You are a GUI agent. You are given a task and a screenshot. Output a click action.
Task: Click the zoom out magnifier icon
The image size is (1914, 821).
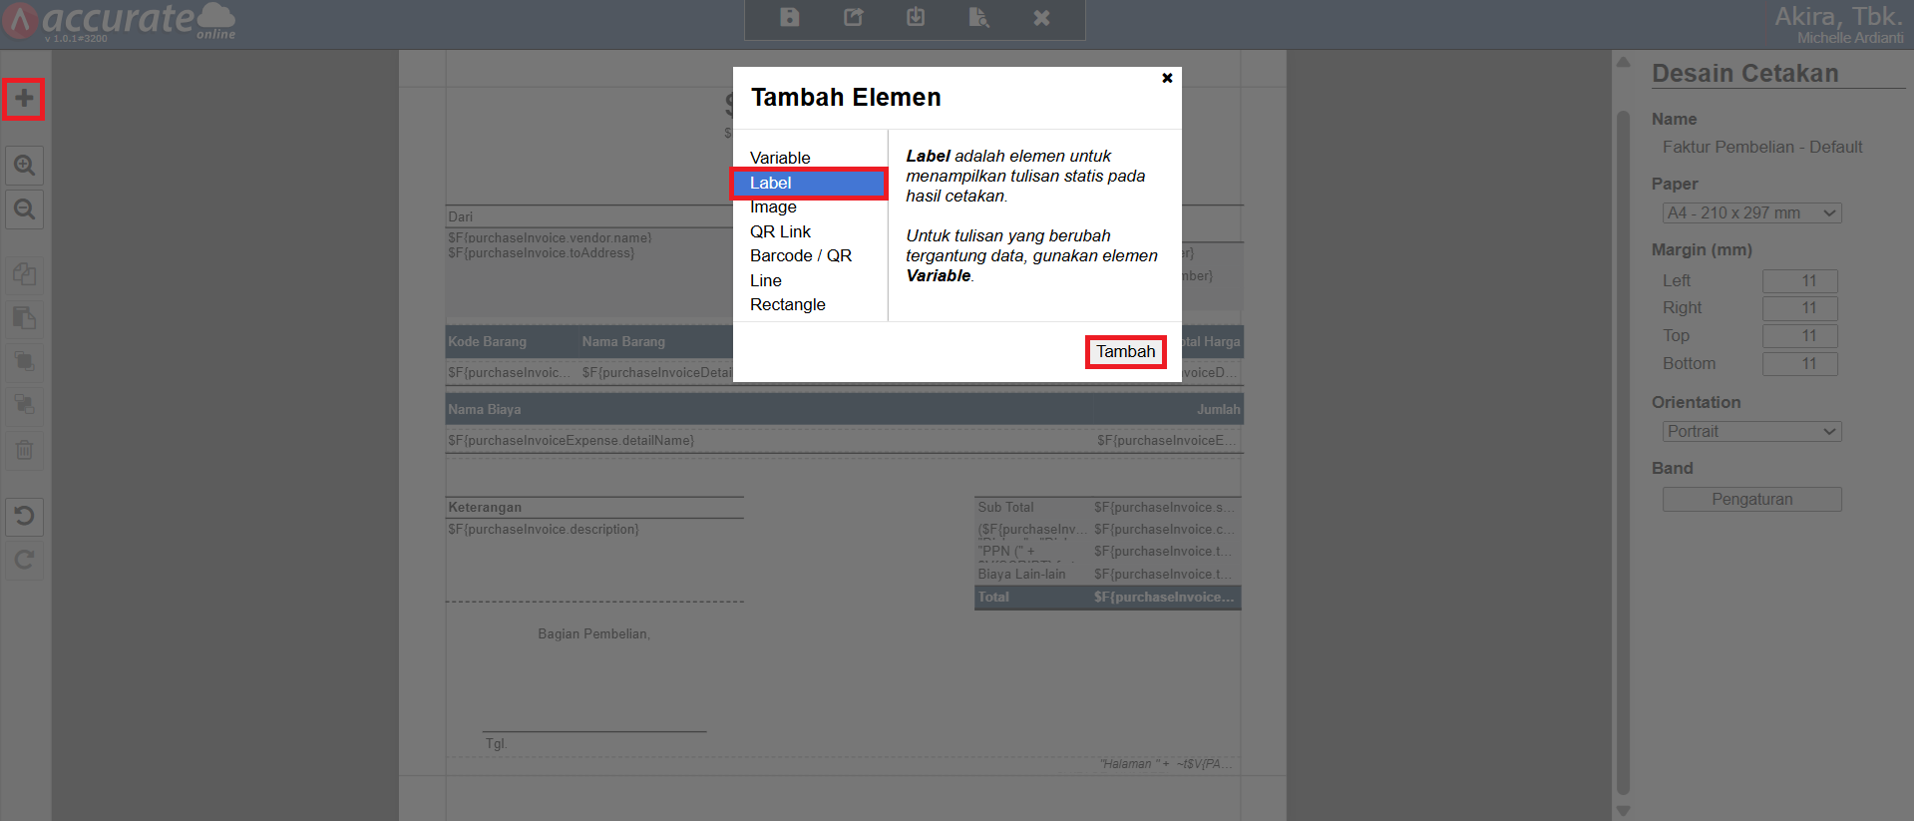[x=24, y=209]
